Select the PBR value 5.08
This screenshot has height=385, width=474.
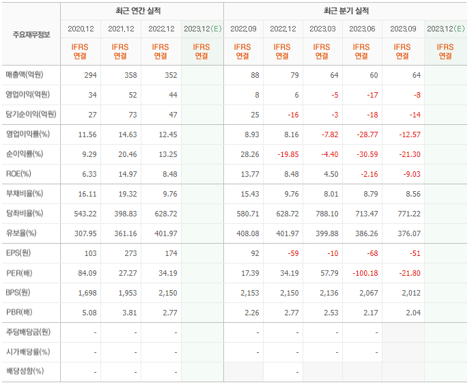[89, 313]
